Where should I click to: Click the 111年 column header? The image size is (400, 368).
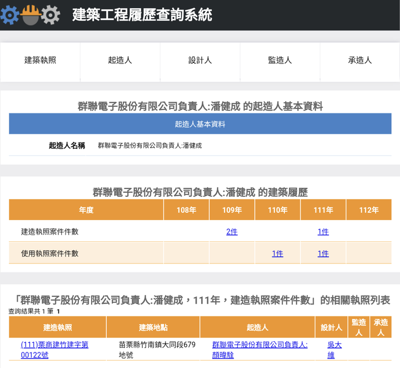click(x=323, y=210)
